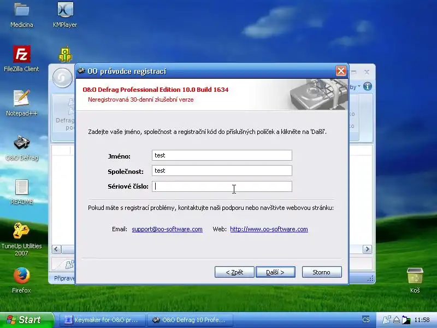437x328 pixels.
Task: Launch the O&O Defrag desktop shortcut
Action: click(x=21, y=143)
